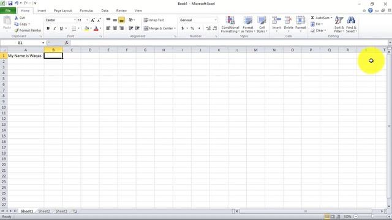Select column D header
This screenshot has height=220, width=392.
90,50
